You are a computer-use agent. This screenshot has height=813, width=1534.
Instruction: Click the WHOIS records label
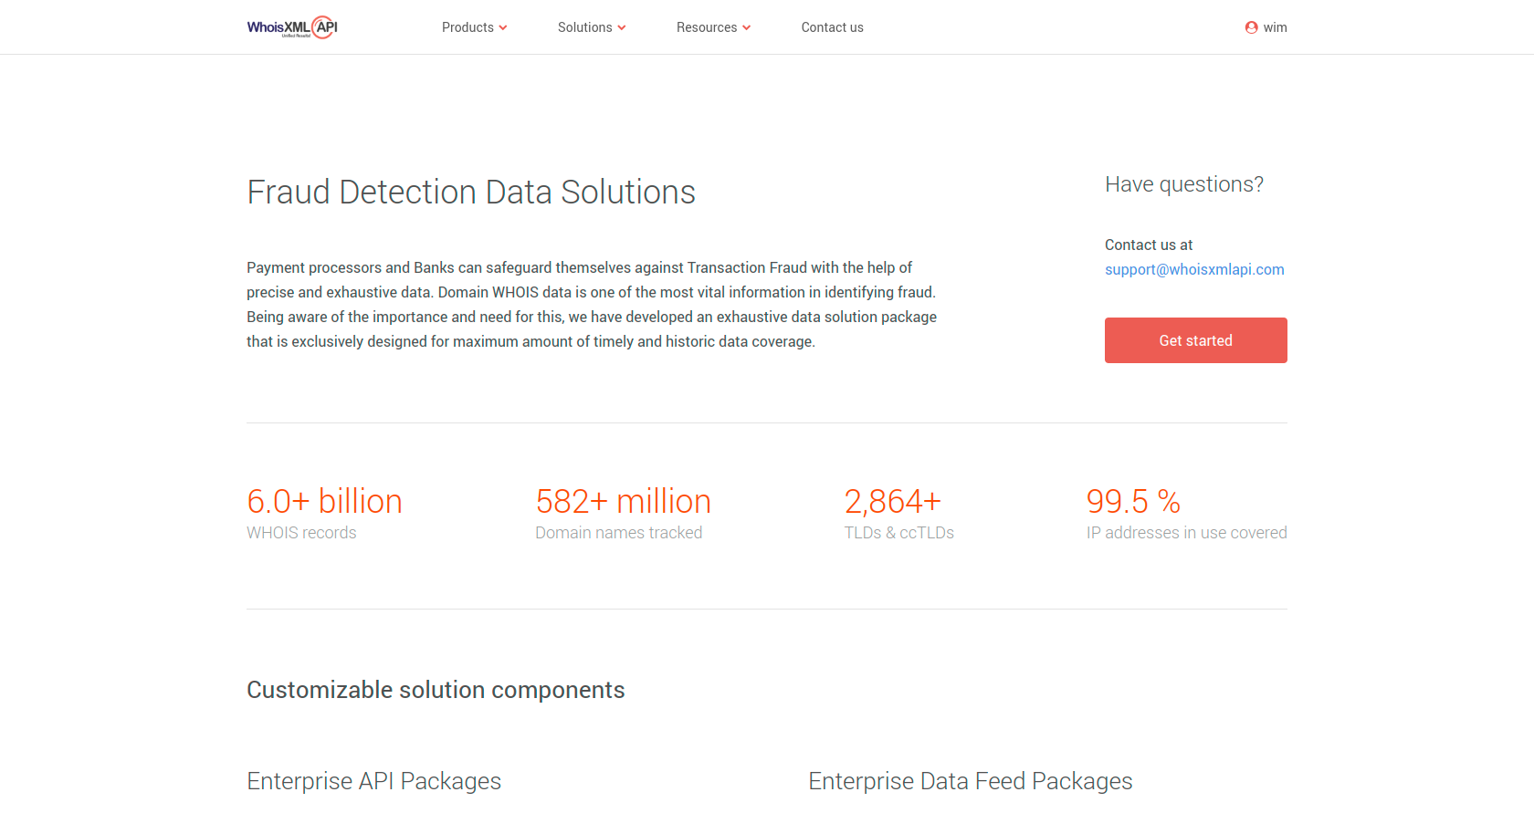click(301, 533)
